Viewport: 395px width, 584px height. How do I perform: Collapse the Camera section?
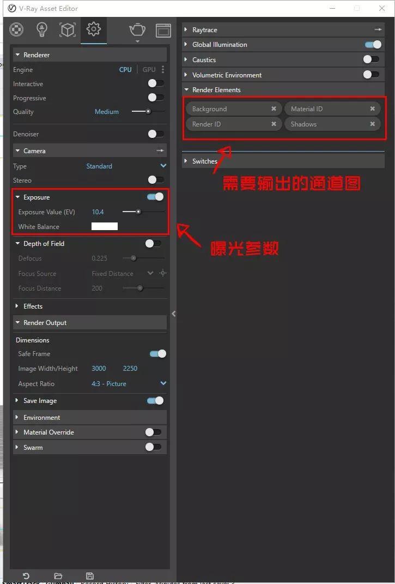pos(17,151)
